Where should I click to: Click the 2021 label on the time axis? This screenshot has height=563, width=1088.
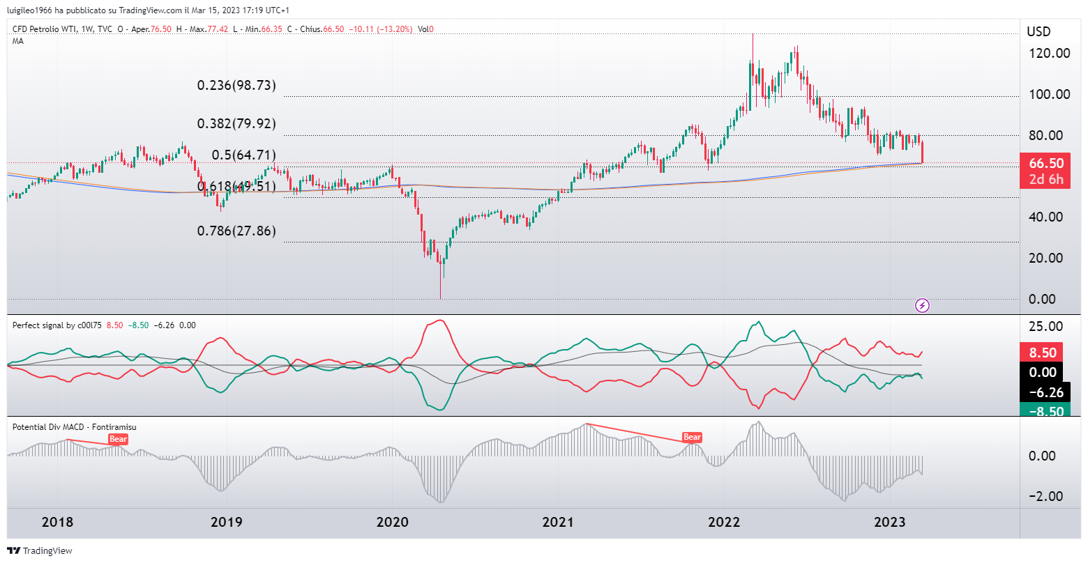[x=558, y=522]
